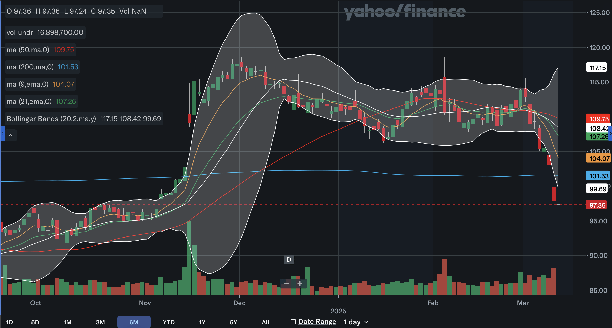612x328 pixels.
Task: Click the 120.00 price axis label
Action: tap(600, 48)
